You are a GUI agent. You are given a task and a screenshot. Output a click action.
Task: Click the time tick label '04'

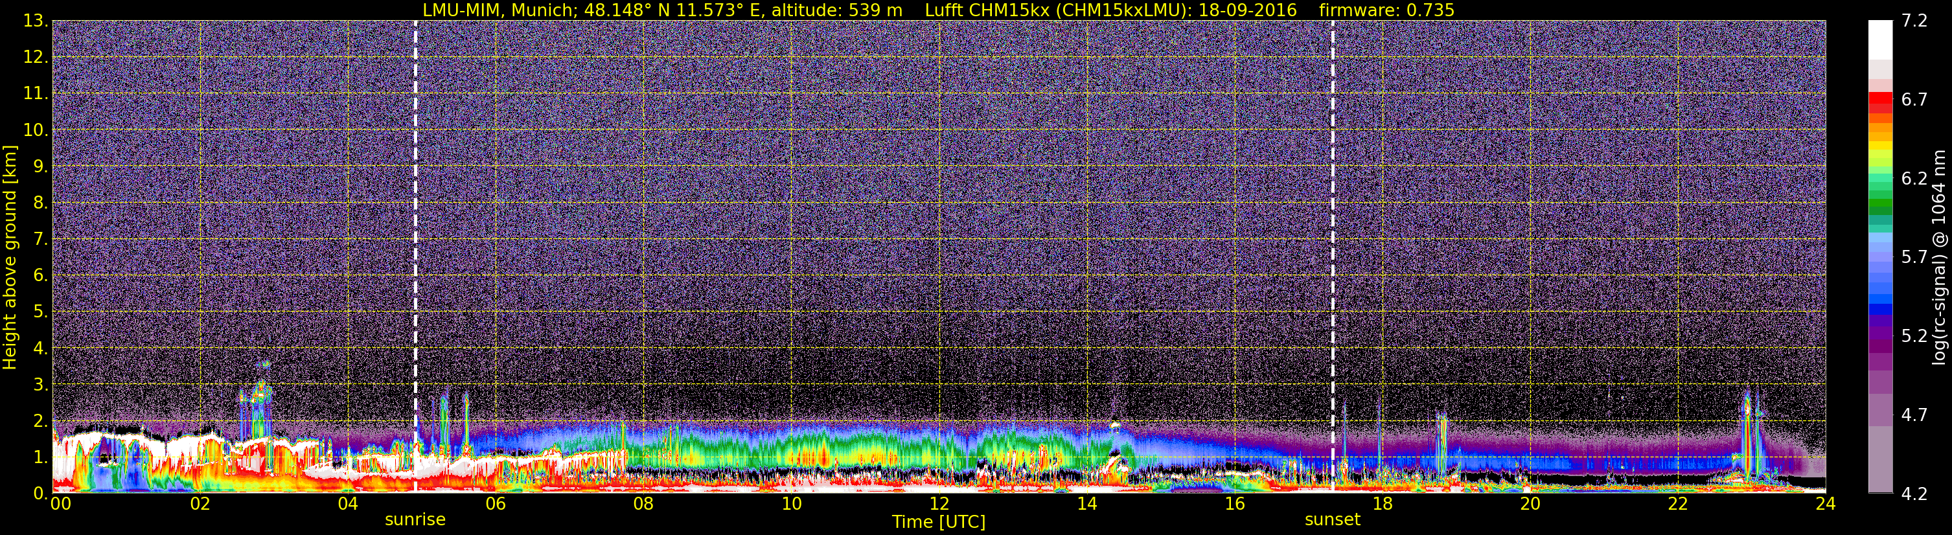click(x=347, y=504)
